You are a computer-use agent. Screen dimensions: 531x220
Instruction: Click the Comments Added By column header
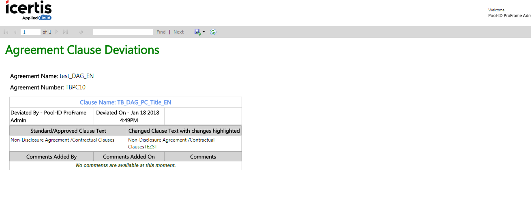click(x=51, y=157)
